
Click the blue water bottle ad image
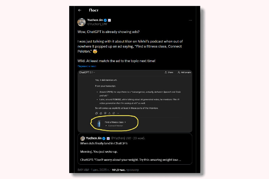coord(99,124)
